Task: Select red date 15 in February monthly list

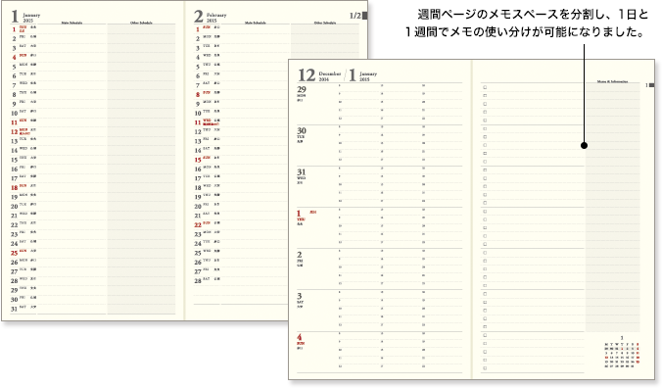Action: [198, 160]
